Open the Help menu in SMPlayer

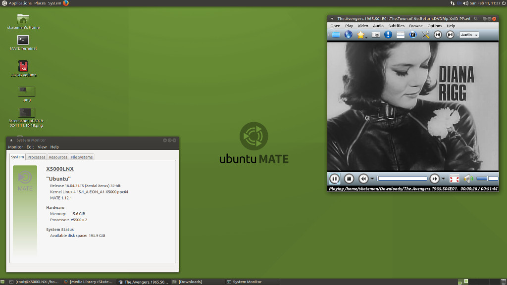click(451, 26)
